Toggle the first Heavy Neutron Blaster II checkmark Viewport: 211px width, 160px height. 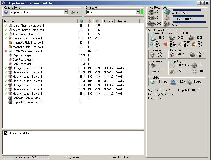tap(6, 68)
